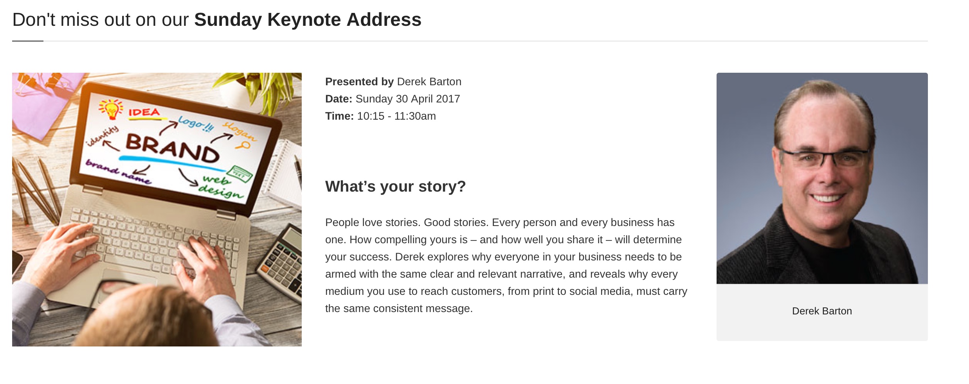Image resolution: width=969 pixels, height=384 pixels.
Task: Click the logo!!! text on laptop screen
Action: [196, 123]
